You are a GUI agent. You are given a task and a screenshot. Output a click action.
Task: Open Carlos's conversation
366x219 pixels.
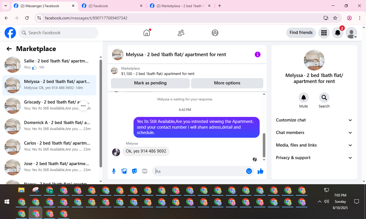point(49,147)
